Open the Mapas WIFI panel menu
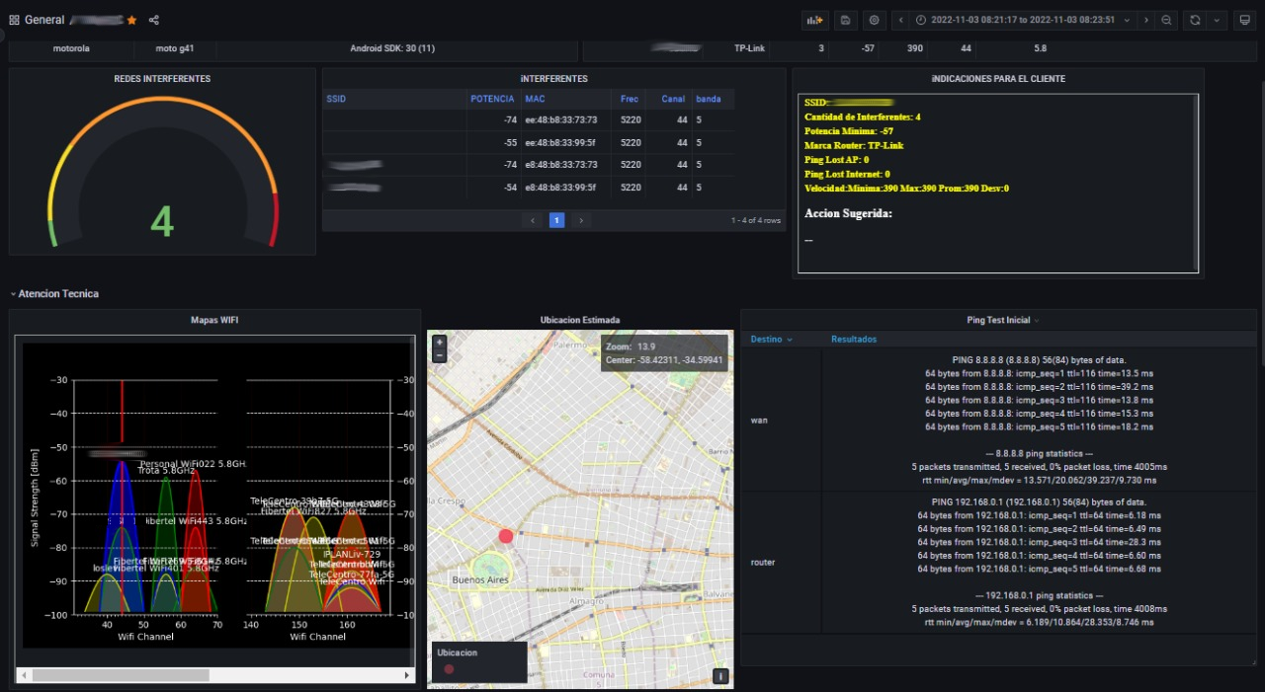 tap(214, 319)
